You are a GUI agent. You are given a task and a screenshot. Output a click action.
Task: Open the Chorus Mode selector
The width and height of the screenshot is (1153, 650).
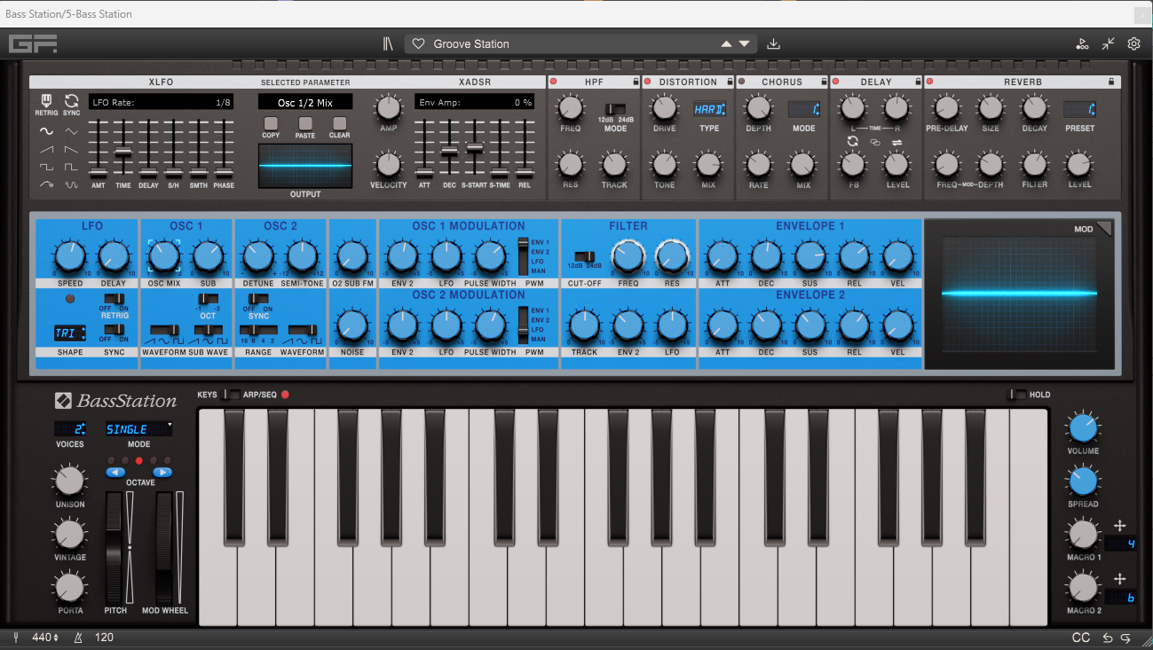pos(804,109)
